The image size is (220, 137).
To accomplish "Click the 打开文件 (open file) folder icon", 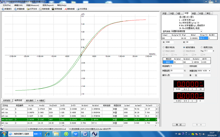I will point(28,9).
